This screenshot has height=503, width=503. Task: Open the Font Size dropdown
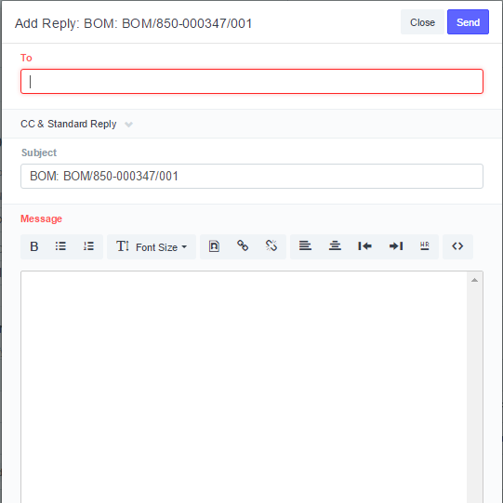pyautogui.click(x=152, y=246)
